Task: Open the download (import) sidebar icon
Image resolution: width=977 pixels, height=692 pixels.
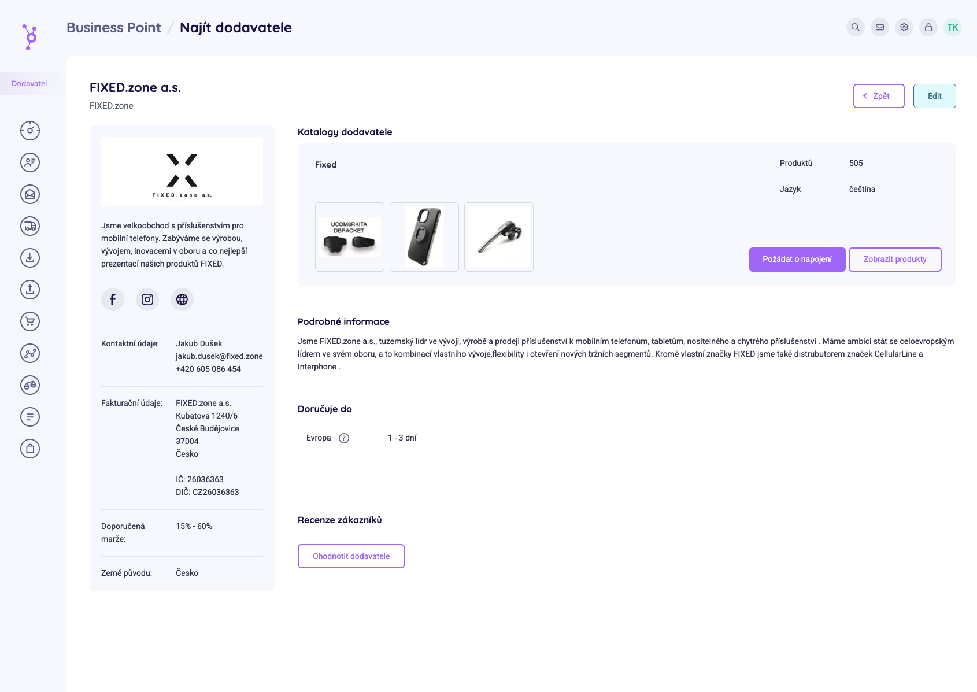Action: point(30,258)
